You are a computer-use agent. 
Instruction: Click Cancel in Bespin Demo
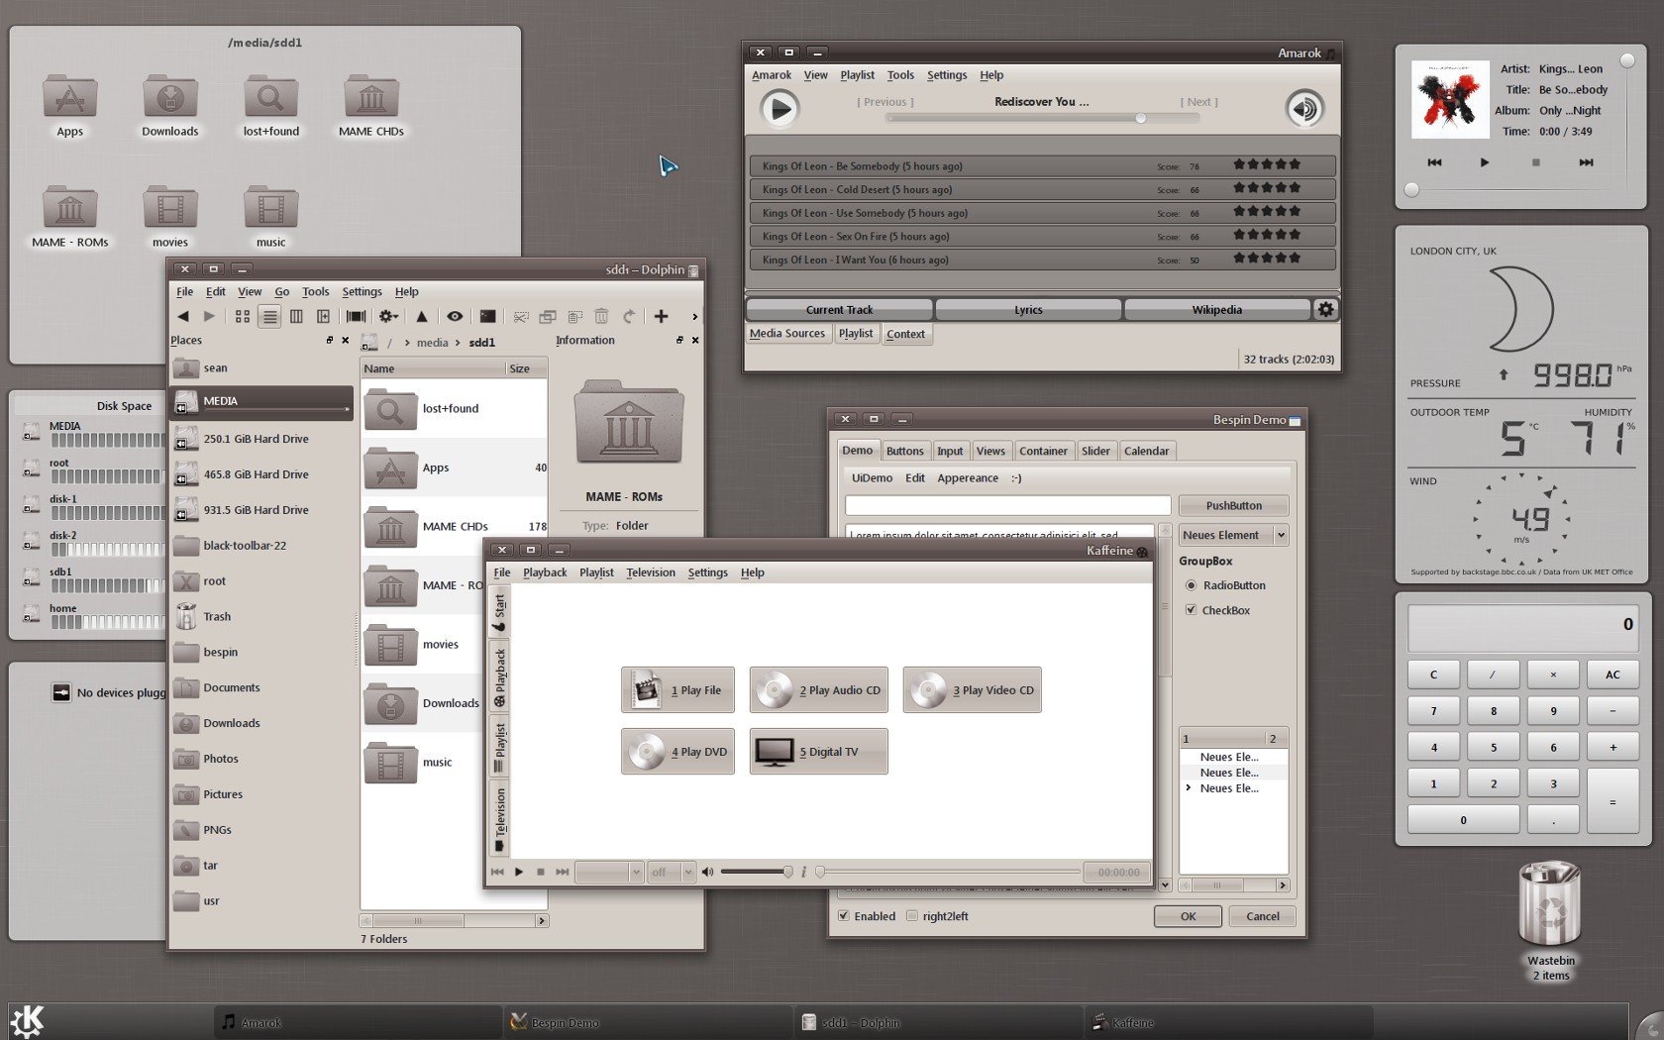[x=1262, y=916]
